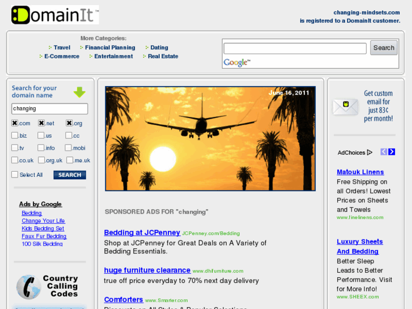This screenshot has width=412, height=309.
Task: Check the .co.uk checkbox
Action: click(x=15, y=160)
